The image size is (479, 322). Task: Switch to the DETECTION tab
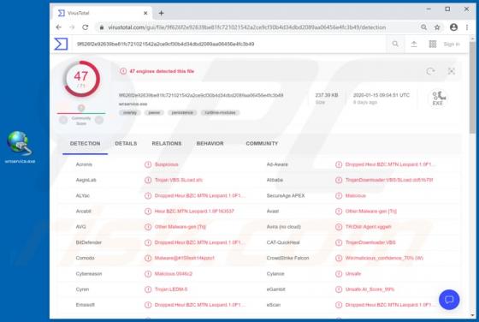pos(85,143)
